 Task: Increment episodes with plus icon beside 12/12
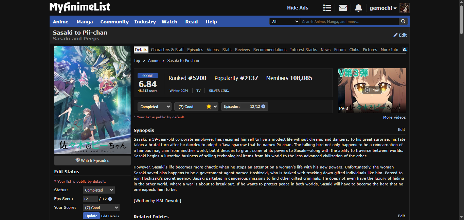click(x=263, y=106)
